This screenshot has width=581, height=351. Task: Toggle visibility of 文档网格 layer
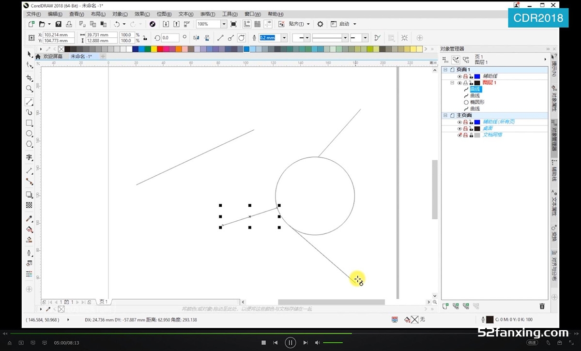point(459,135)
